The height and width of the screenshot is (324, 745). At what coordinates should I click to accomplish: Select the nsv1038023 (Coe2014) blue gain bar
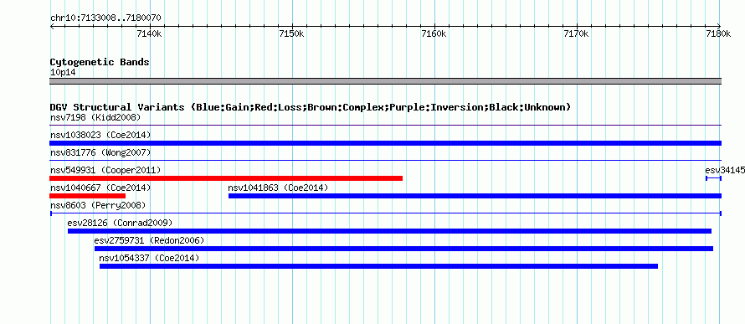[385, 143]
